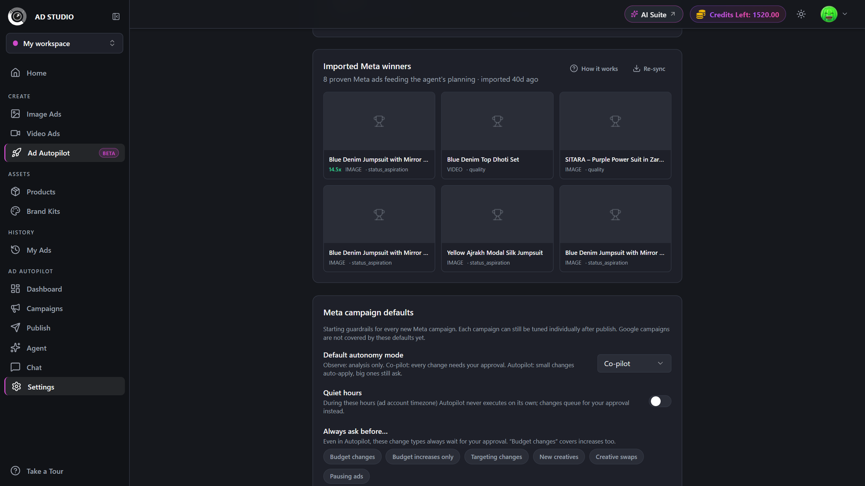
Task: Click the Ad Studio logo icon
Action: (x=17, y=17)
